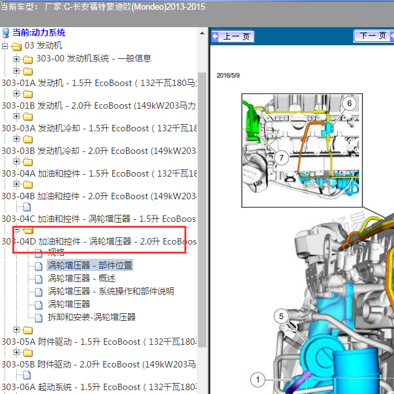Image resolution: width=394 pixels, height=394 pixels.
Task: Select 303-04D 加油和控件 - 涡轮增压器 2.0升
Action: point(99,241)
